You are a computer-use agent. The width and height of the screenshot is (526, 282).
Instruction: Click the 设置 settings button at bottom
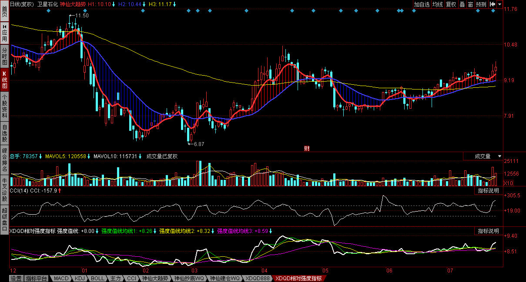pos(16,278)
